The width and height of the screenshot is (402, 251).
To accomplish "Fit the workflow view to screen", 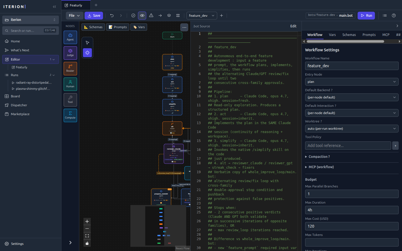I will point(87,236).
